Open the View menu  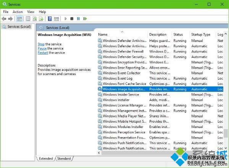tap(31, 12)
